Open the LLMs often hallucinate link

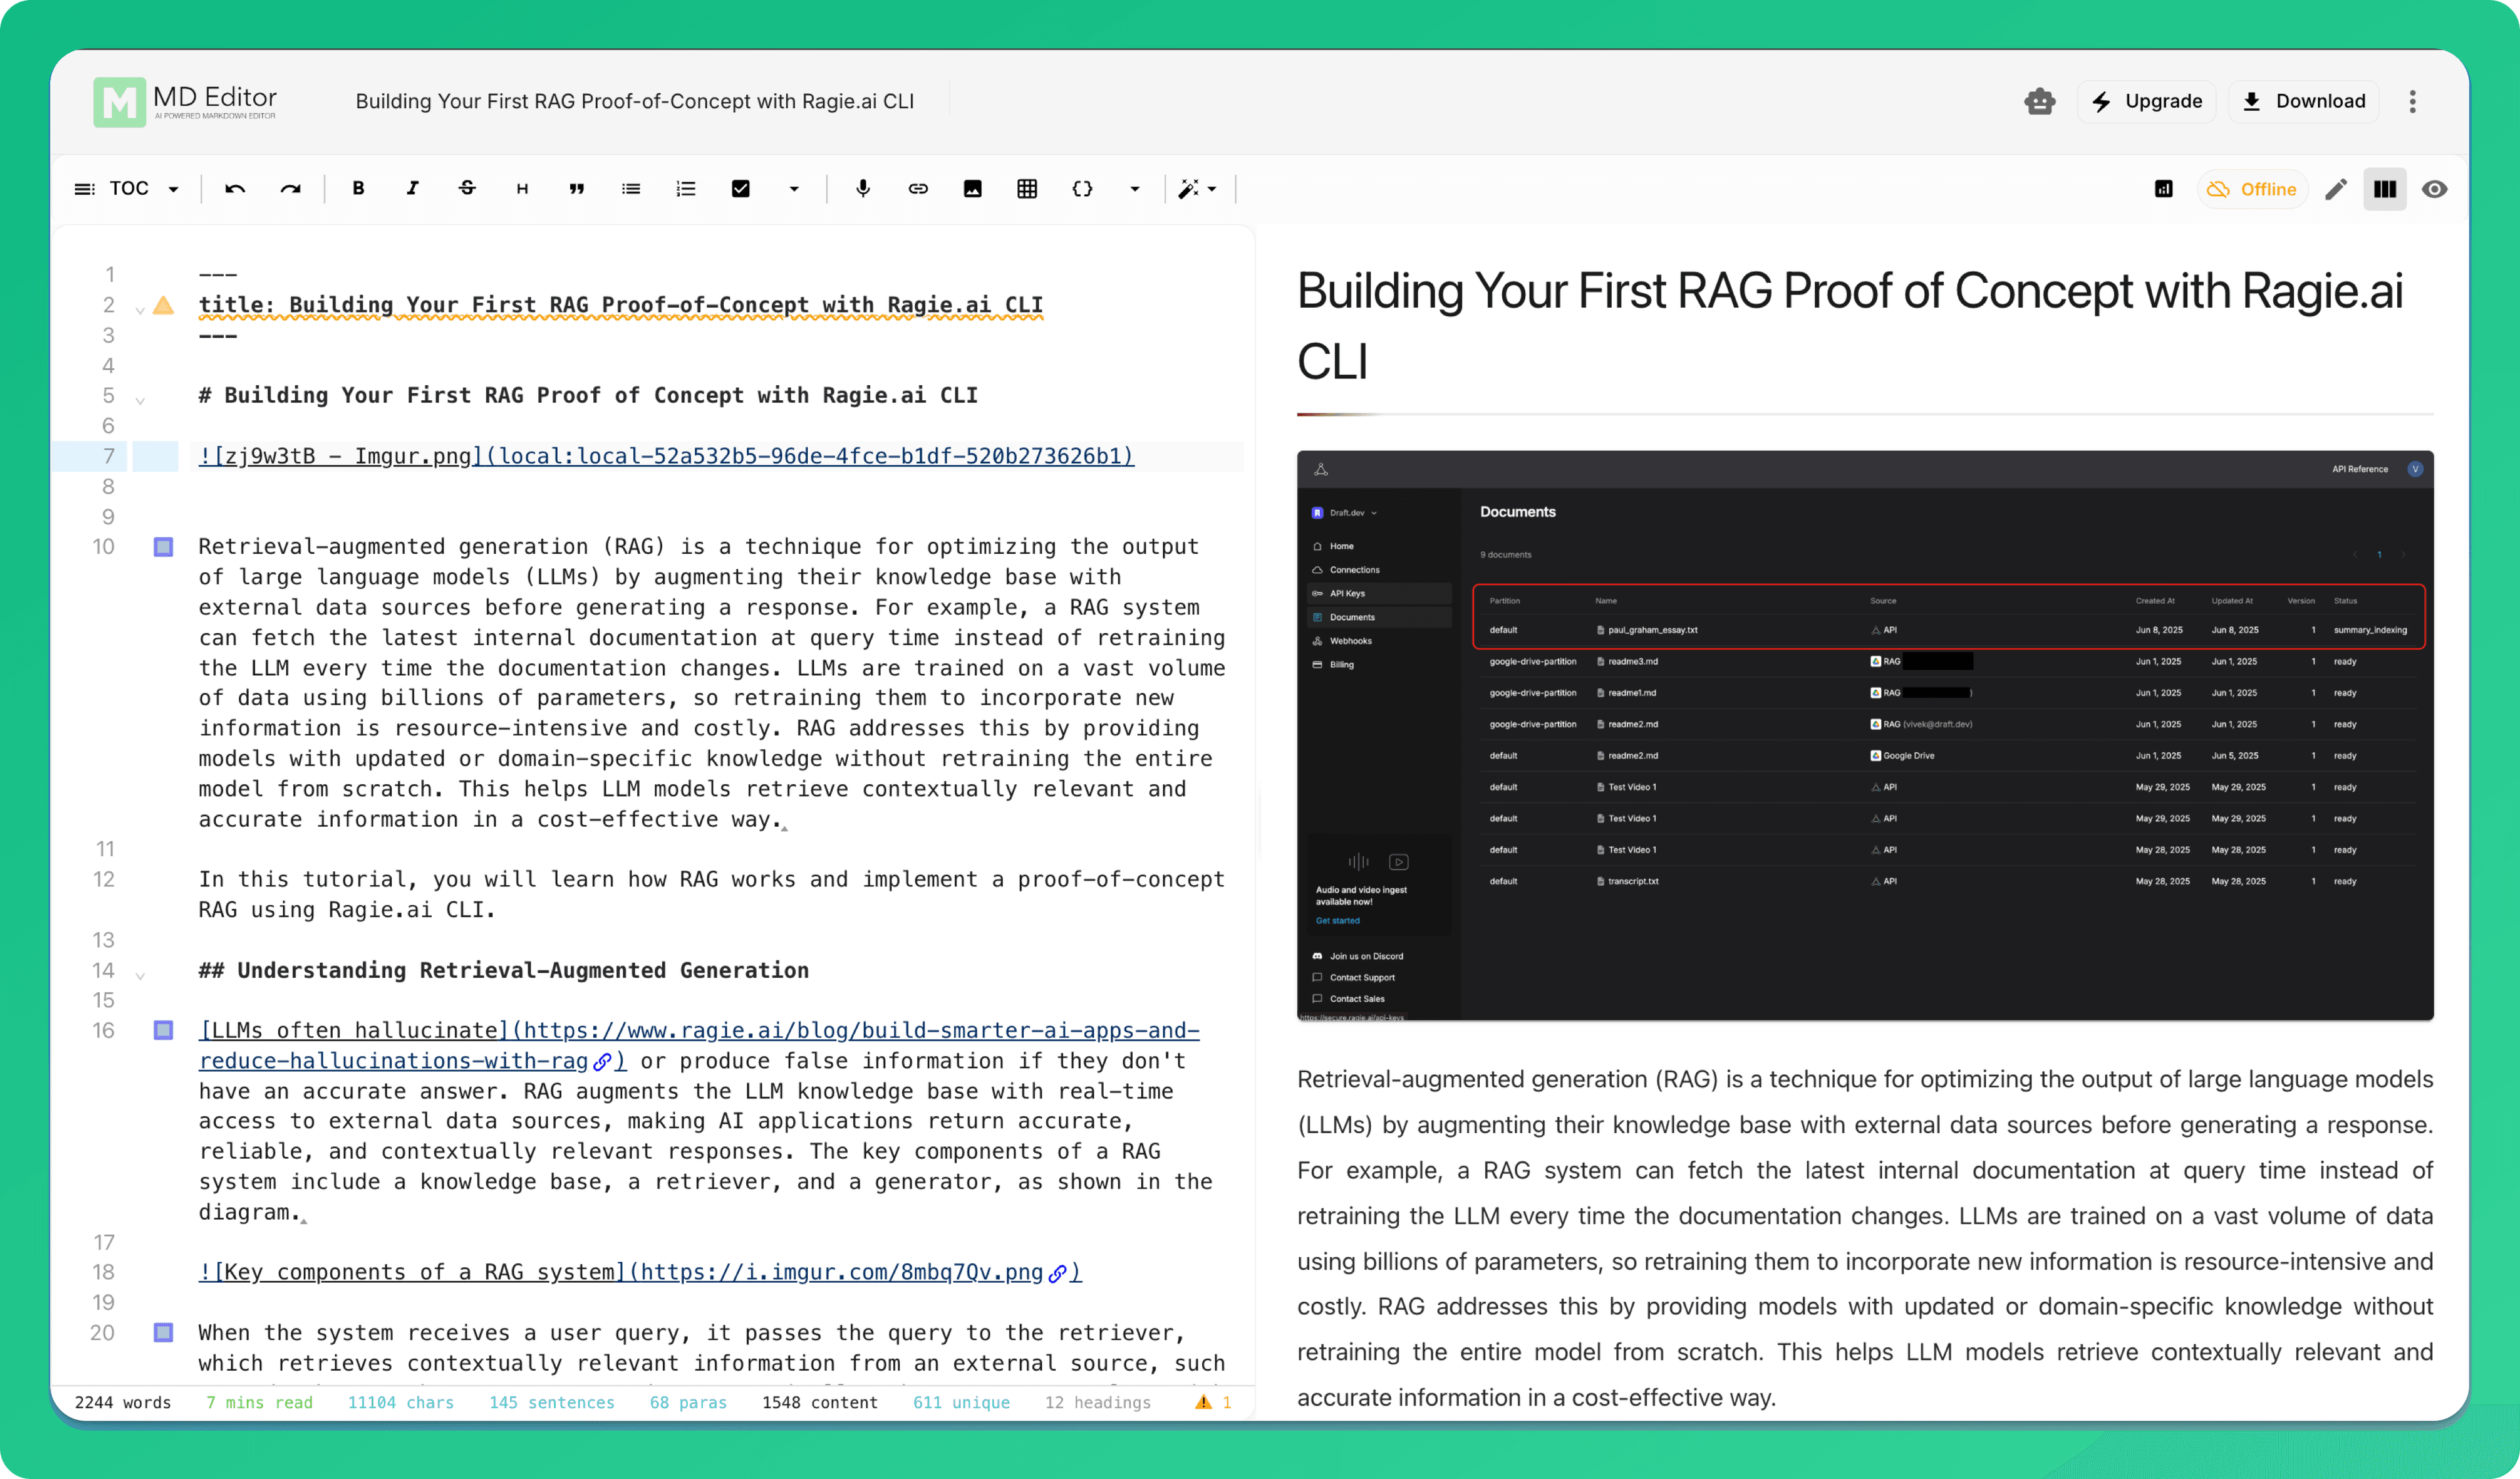pos(699,1045)
